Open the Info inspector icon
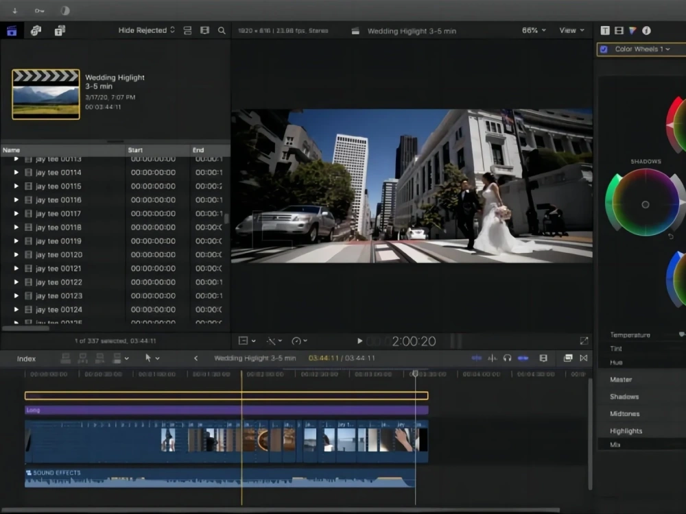The height and width of the screenshot is (514, 686). click(x=646, y=30)
